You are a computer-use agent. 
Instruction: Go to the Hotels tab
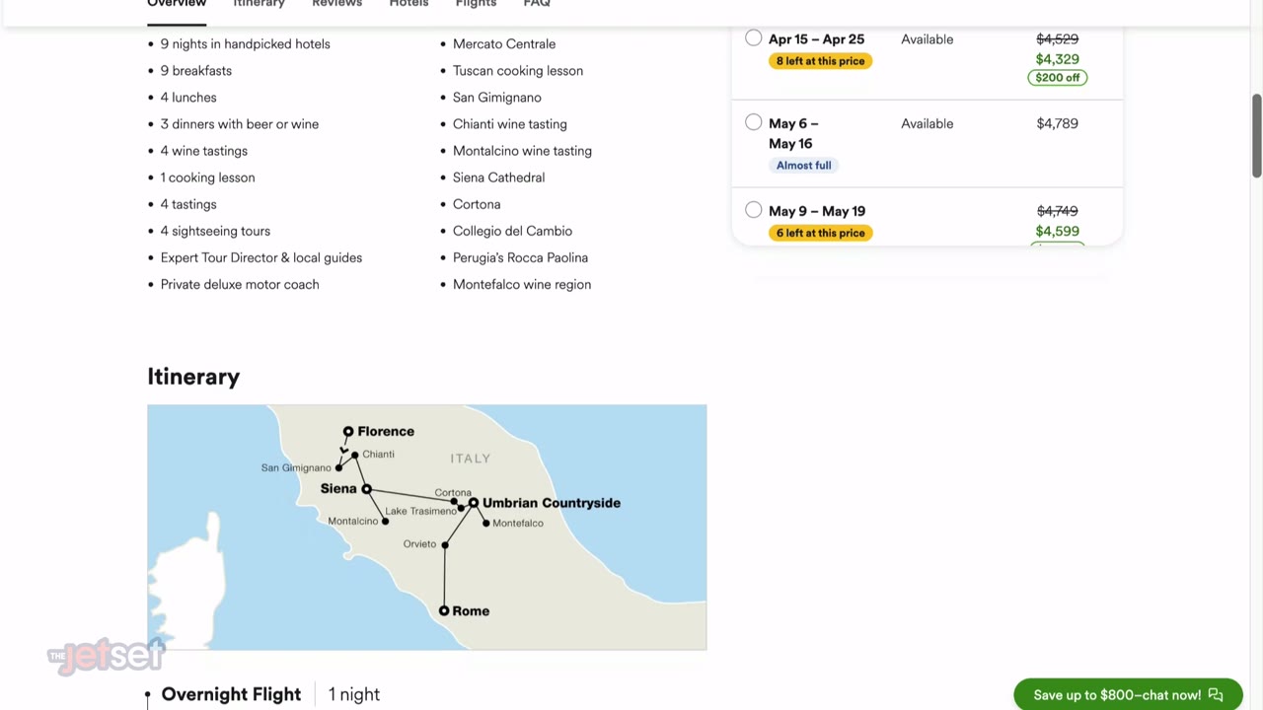click(x=409, y=4)
